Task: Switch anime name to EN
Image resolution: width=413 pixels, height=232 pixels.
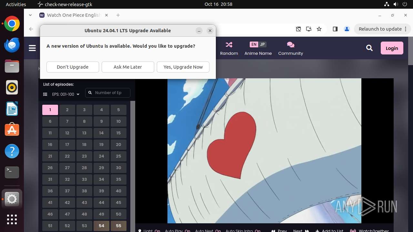Action: pos(254,44)
